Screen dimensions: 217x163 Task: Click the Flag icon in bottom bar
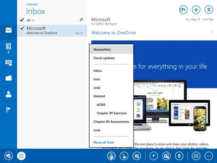pyautogui.click(x=153, y=156)
